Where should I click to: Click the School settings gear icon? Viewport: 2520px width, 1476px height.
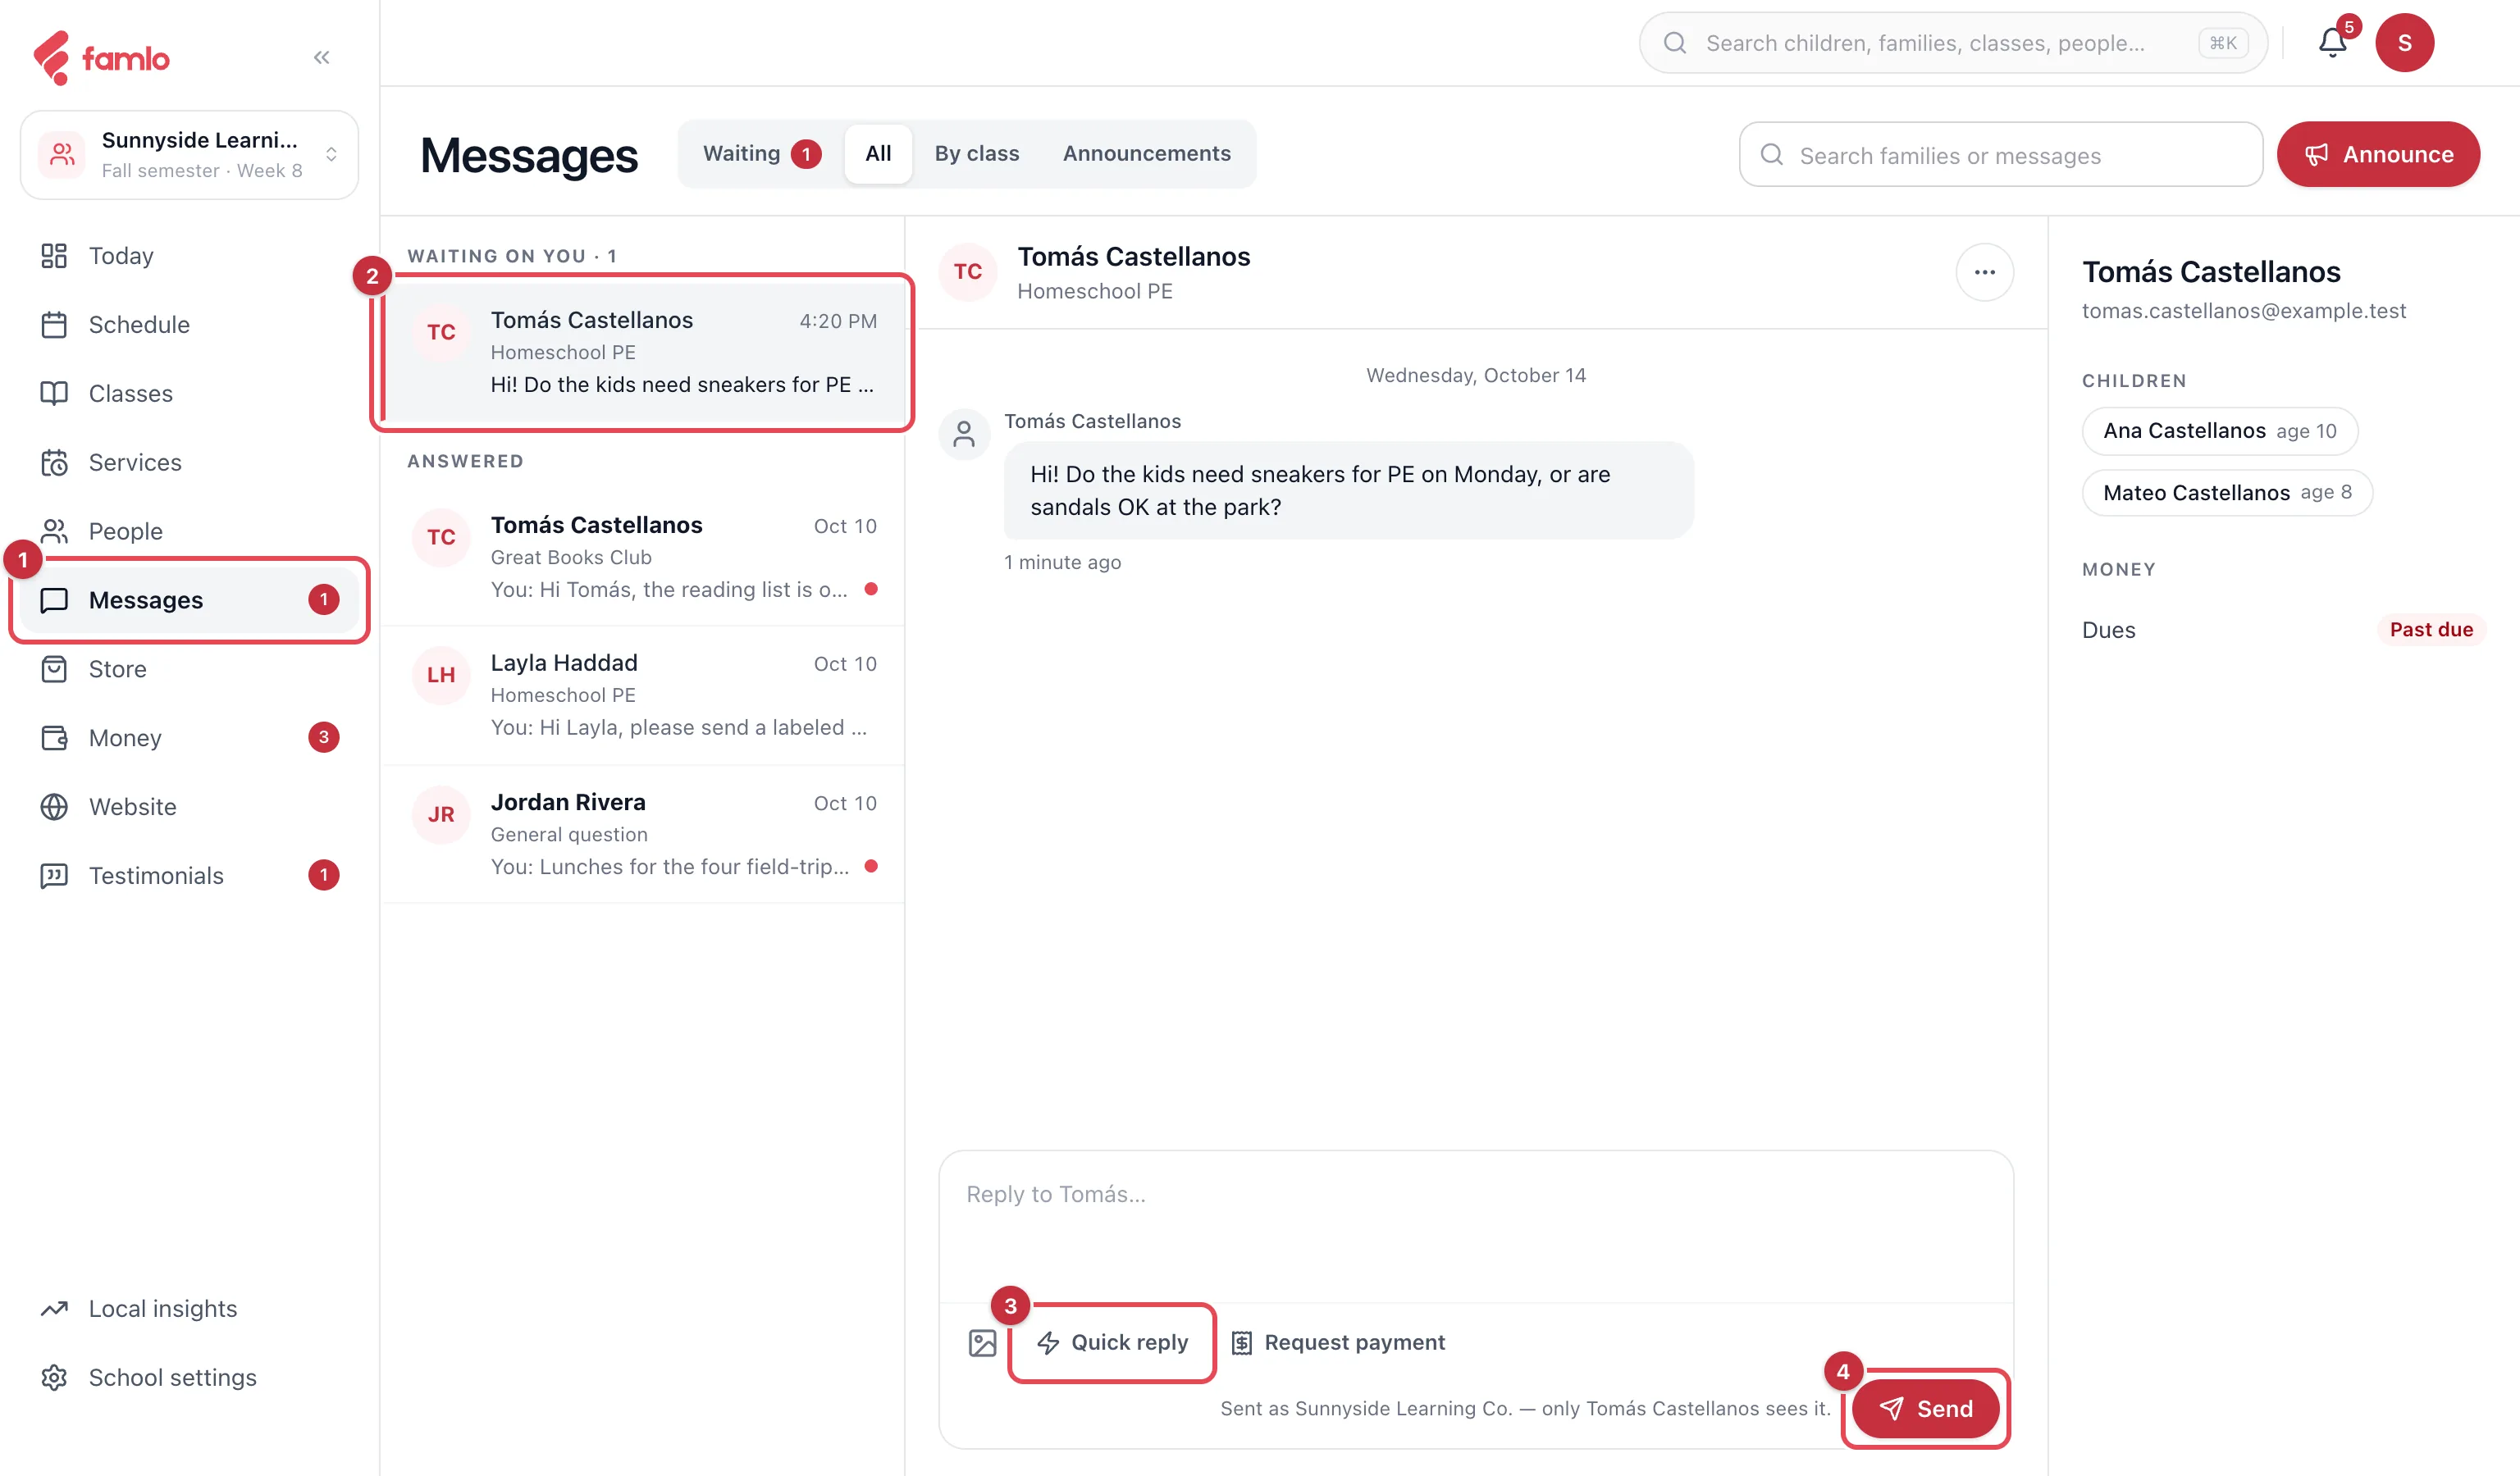54,1378
